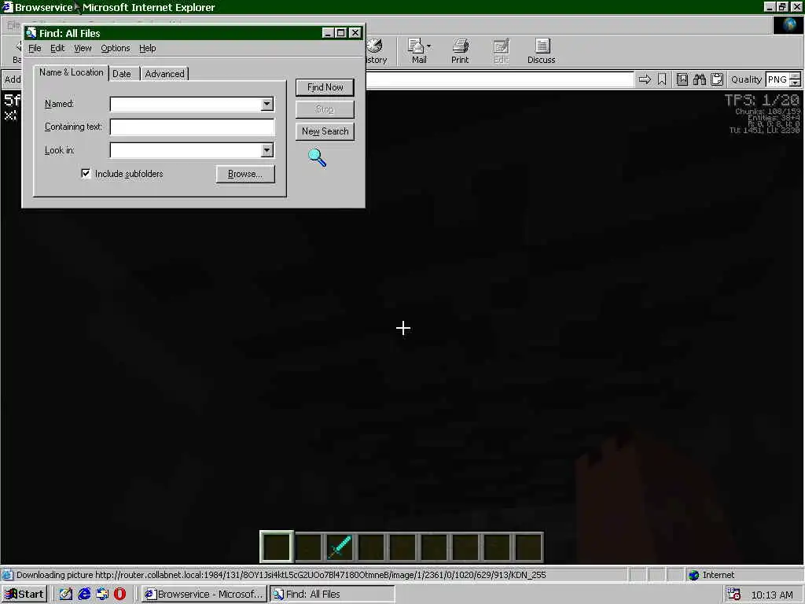The image size is (805, 604).
Task: Click the magnifying glass search animation icon
Action: pyautogui.click(x=317, y=157)
